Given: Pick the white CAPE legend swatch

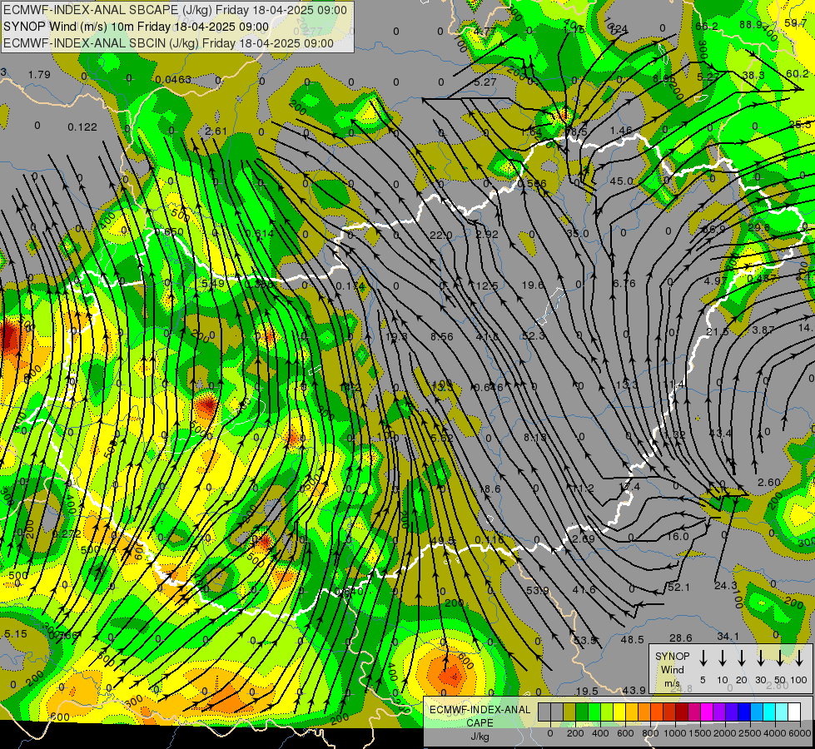Looking at the screenshot, I should (793, 712).
